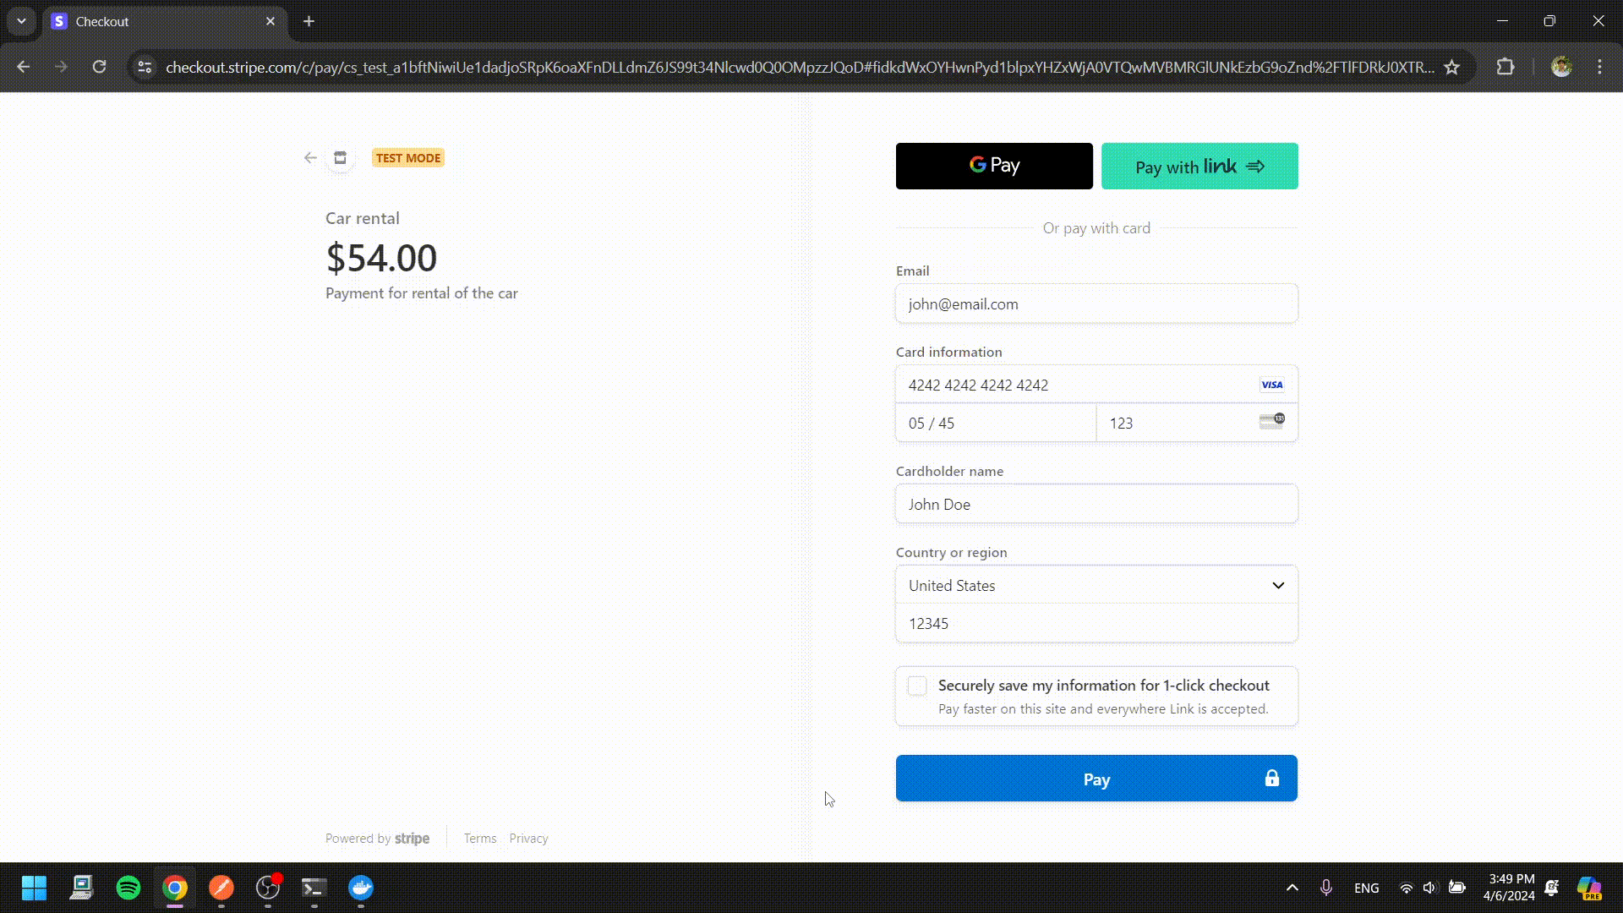Click the Powered by Stripe link

tap(377, 839)
